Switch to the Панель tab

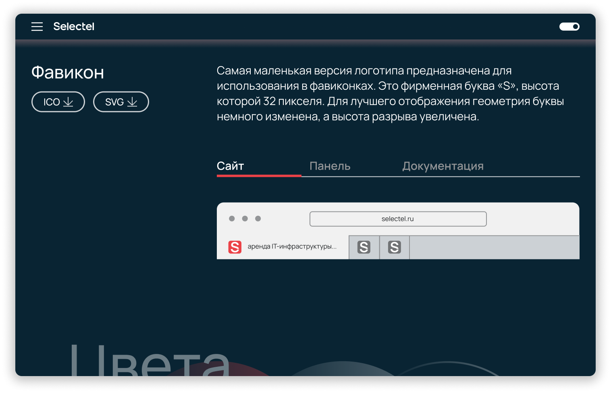[x=330, y=166]
